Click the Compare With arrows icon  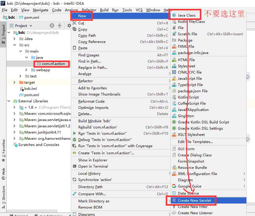(74, 194)
